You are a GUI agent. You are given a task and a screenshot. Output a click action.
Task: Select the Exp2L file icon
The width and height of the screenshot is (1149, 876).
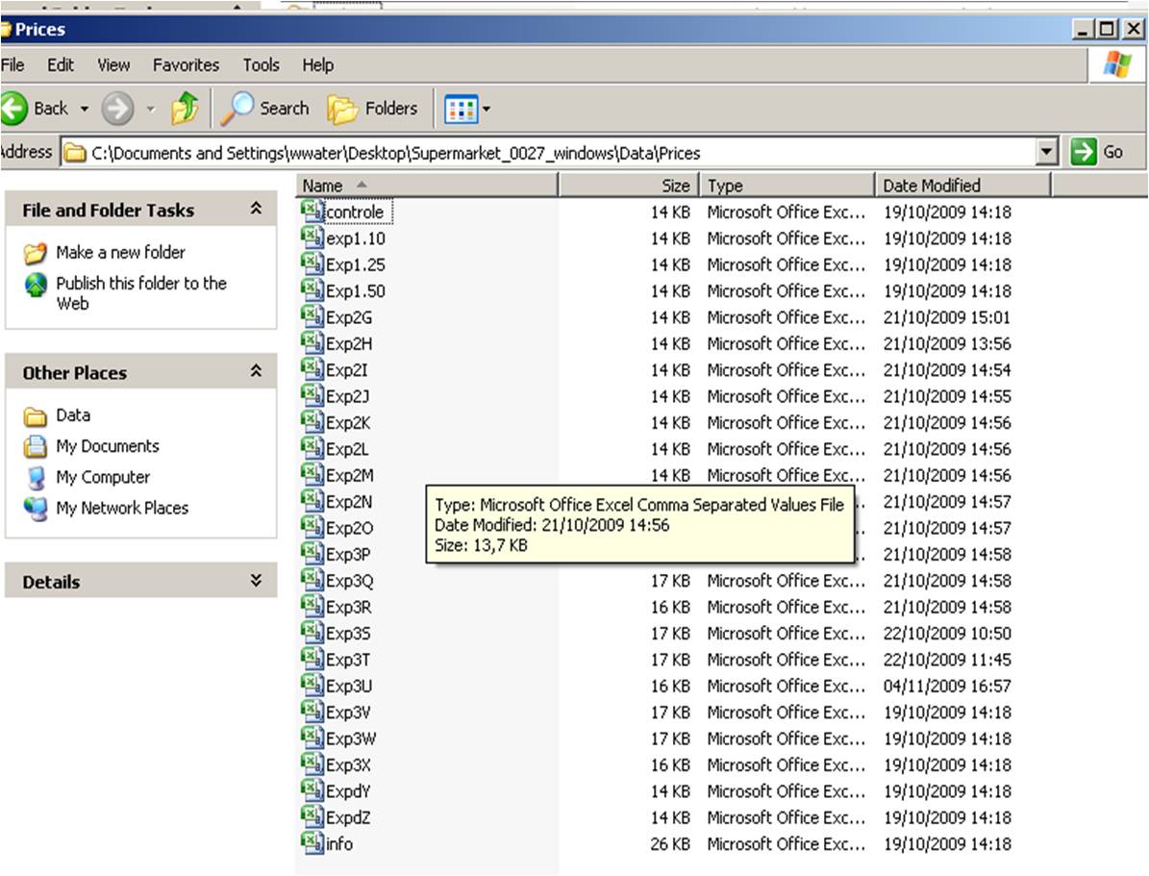coord(312,449)
